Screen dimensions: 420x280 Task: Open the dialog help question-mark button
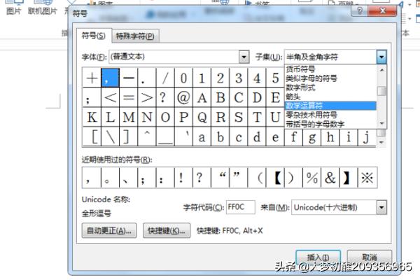pos(360,10)
